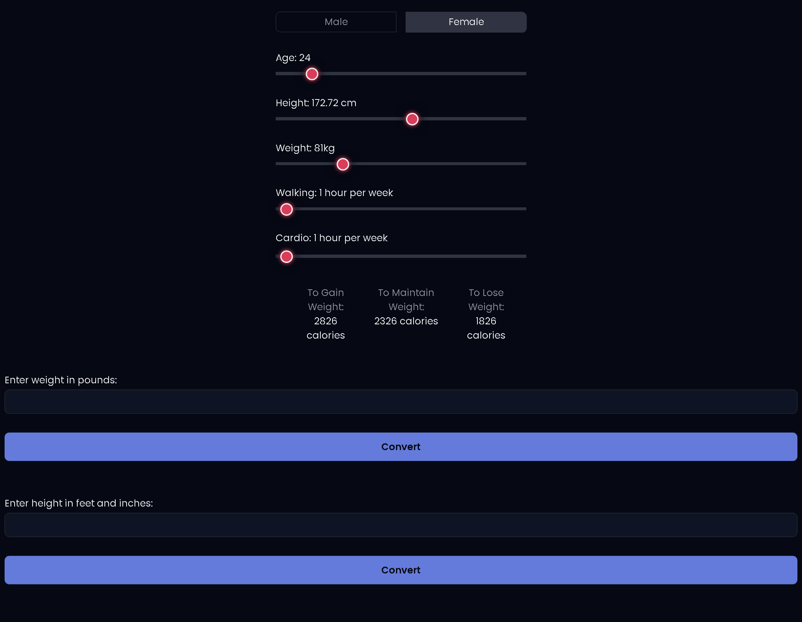Click the 'Walking: 1 hour per week' label
802x622 pixels.
(x=334, y=193)
